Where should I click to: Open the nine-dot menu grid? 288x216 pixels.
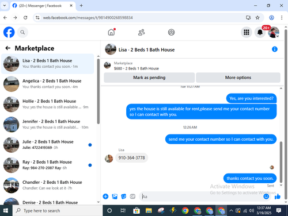247,32
